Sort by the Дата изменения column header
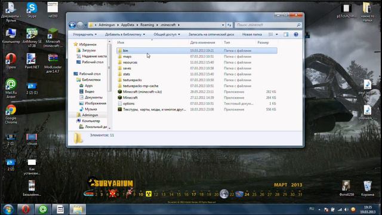 [202, 42]
